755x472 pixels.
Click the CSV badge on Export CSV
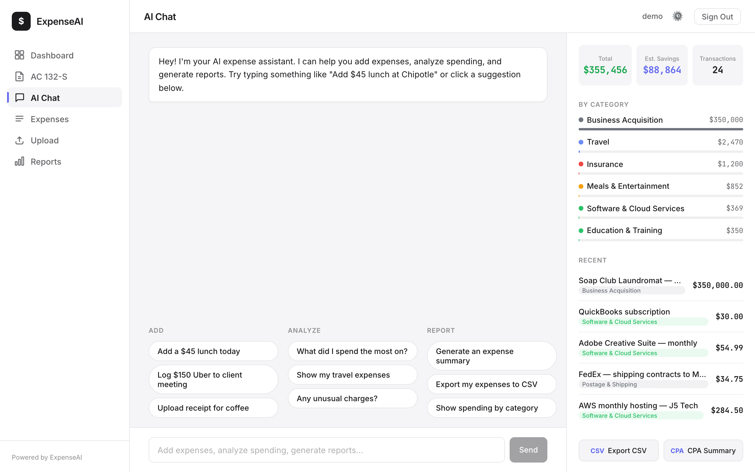coord(597,450)
